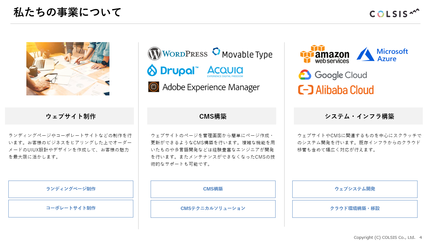Click the 私たちの事業について slide title
The width and height of the screenshot is (429, 241).
click(x=67, y=12)
